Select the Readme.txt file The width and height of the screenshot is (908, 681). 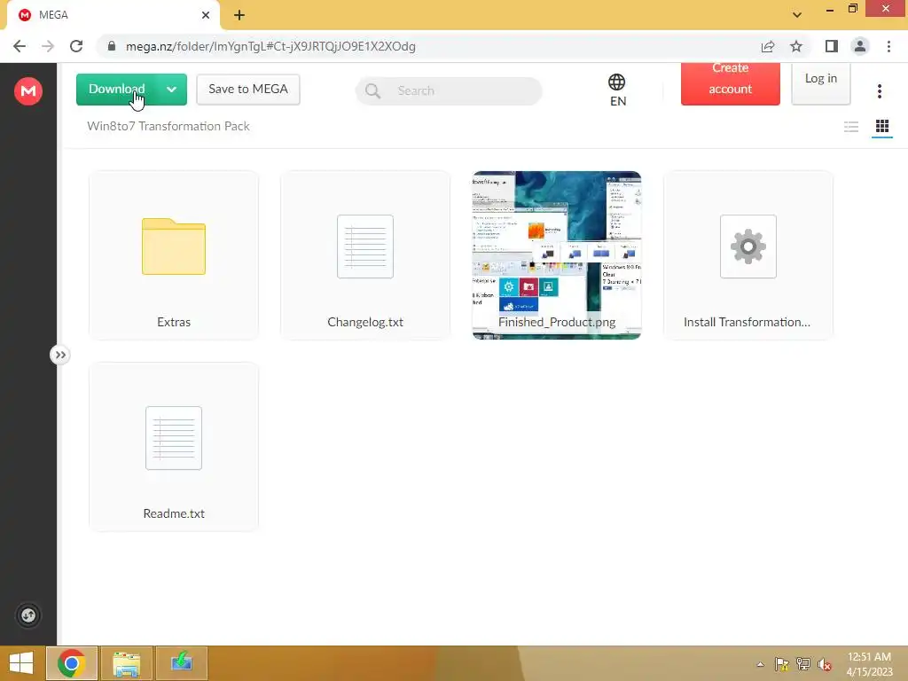pos(174,447)
